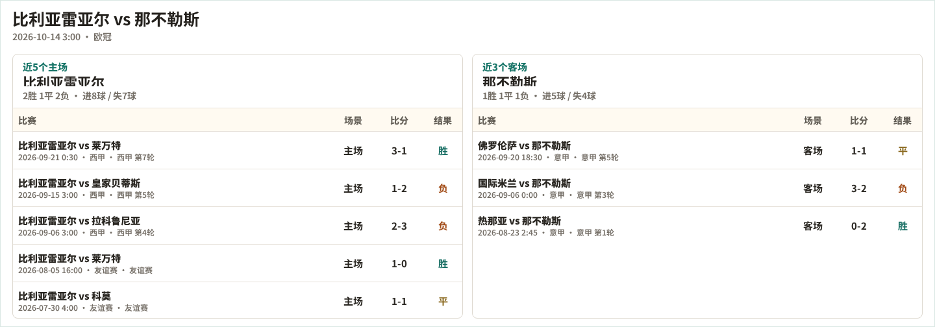Viewport: 935px width, 327px height.
Task: Open match 比利亚雷亚尔 vs 拉科鲁尼亚
Action: click(x=238, y=226)
